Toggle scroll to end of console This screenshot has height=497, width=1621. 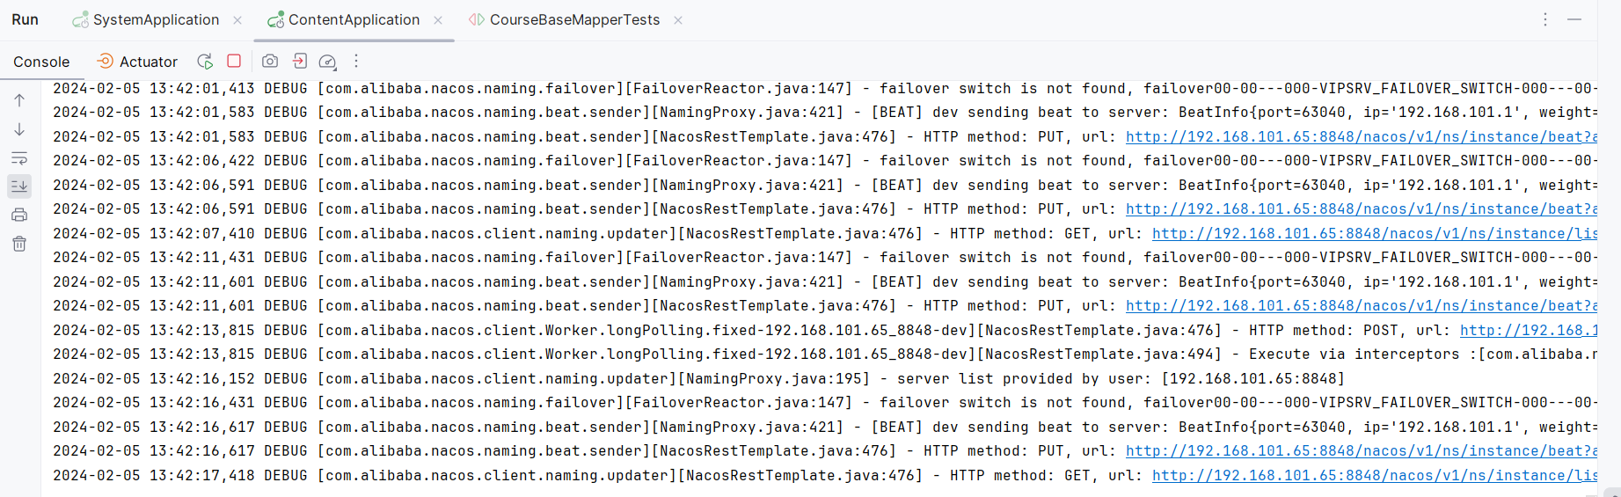coord(19,186)
